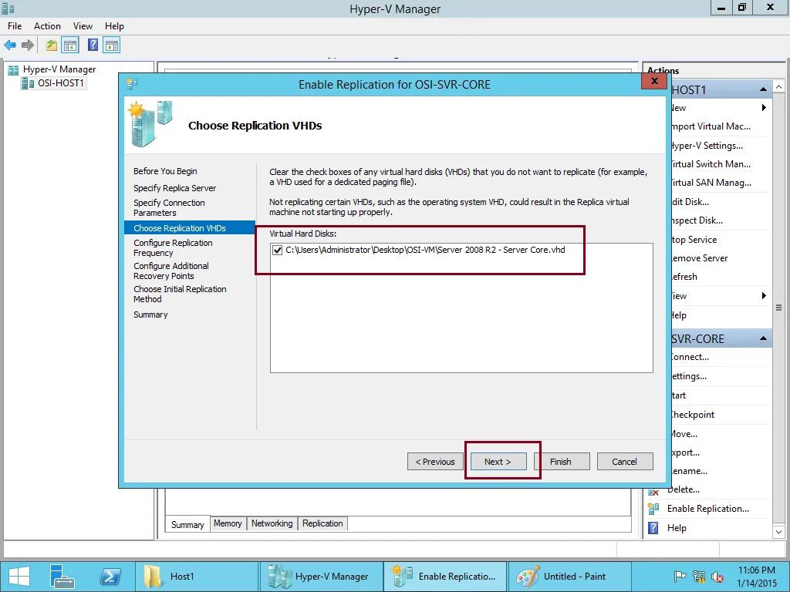Collapse the SVR-CORE actions section
790x592 pixels.
point(763,338)
